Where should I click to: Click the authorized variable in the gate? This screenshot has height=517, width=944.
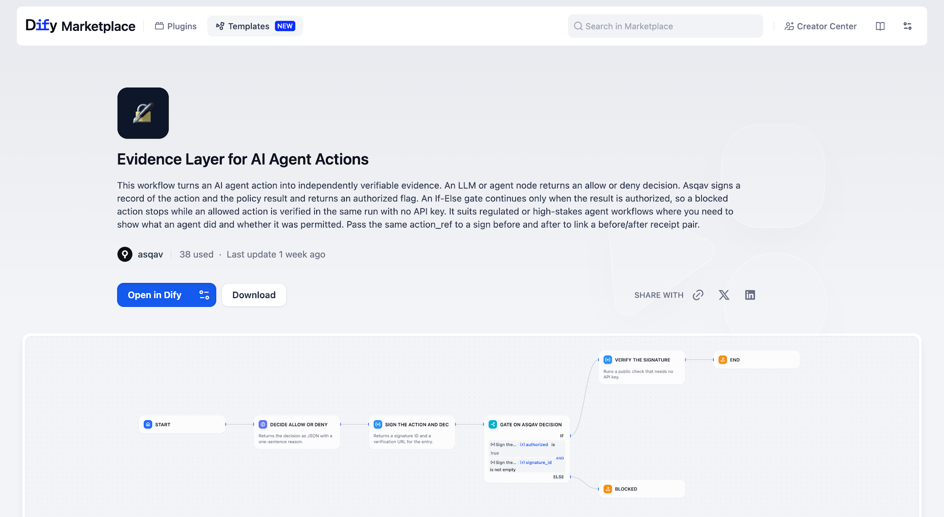534,445
